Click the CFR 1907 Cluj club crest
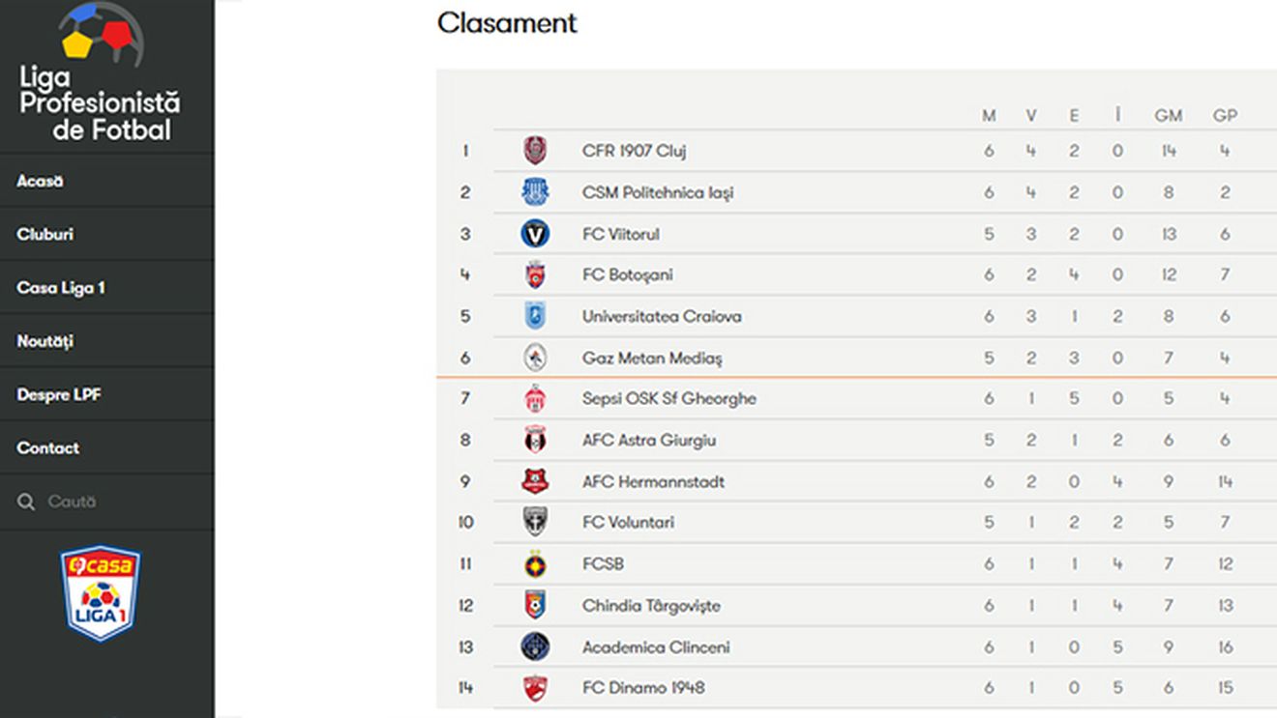The height and width of the screenshot is (718, 1277). [535, 151]
